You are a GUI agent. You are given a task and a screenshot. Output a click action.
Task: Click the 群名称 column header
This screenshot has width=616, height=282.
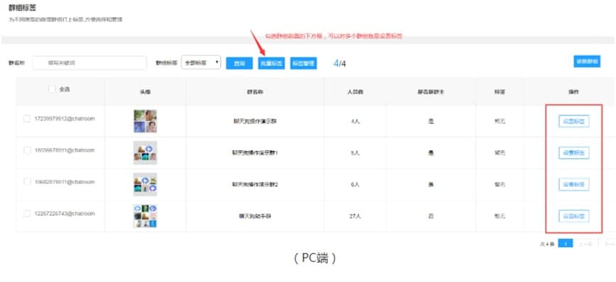tap(255, 92)
